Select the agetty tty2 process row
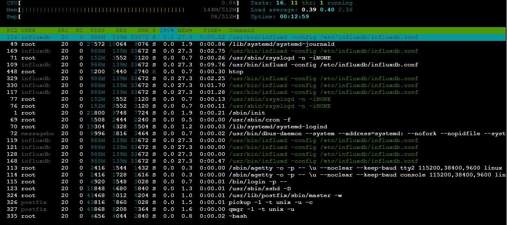Image resolution: width=507 pixels, height=225 pixels. click(253, 168)
